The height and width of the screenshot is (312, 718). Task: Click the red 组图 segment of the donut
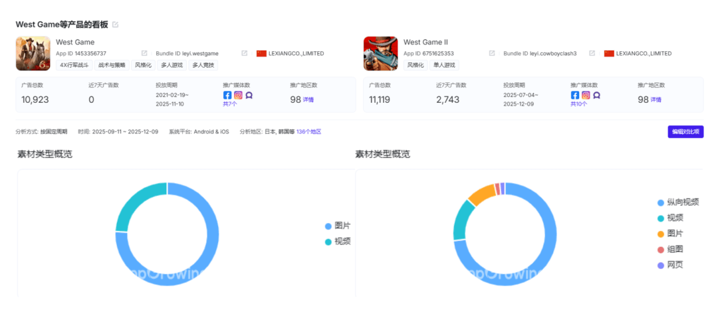pos(498,189)
